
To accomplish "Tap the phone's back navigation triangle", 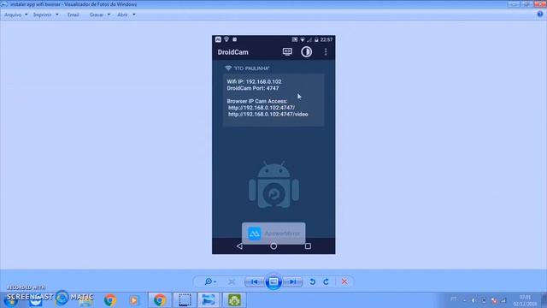I will point(239,246).
